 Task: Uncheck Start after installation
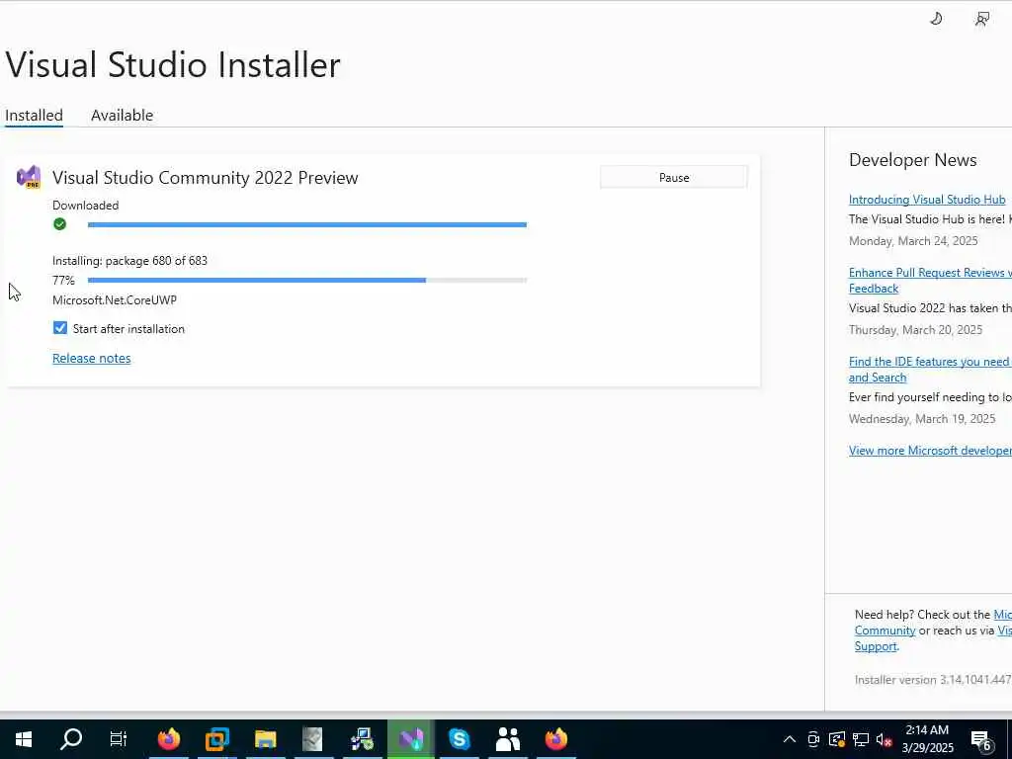(60, 328)
